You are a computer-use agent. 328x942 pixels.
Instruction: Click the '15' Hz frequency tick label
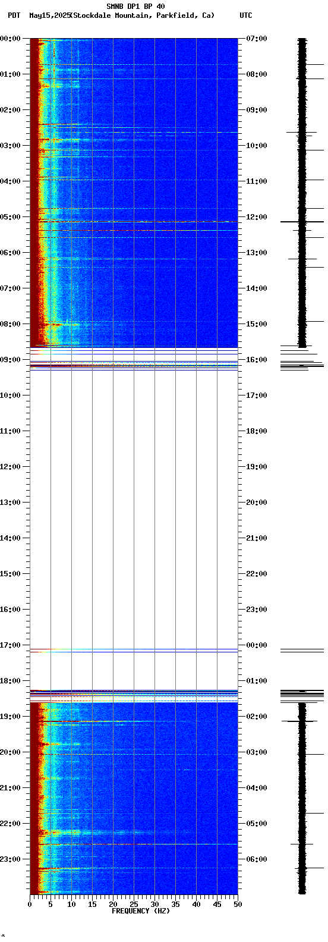click(x=92, y=905)
